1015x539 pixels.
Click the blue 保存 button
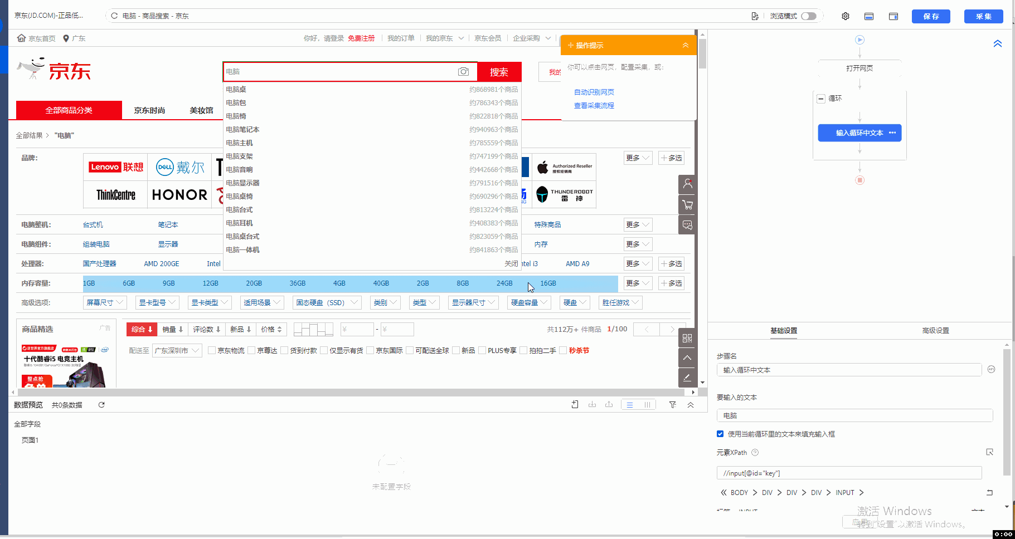(x=931, y=16)
